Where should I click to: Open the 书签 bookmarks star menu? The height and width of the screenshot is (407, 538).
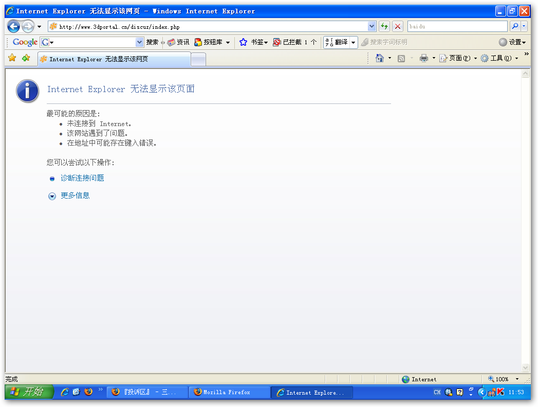click(x=253, y=42)
